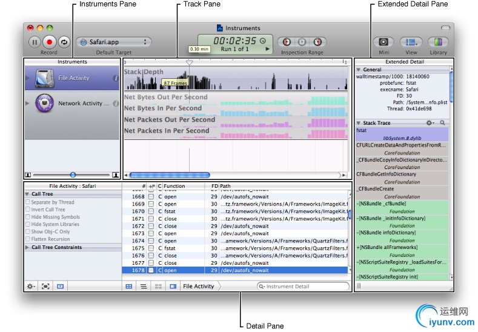
Task: Select -[NSScriptSuiteRegistry init] stack frame
Action: (x=402, y=277)
